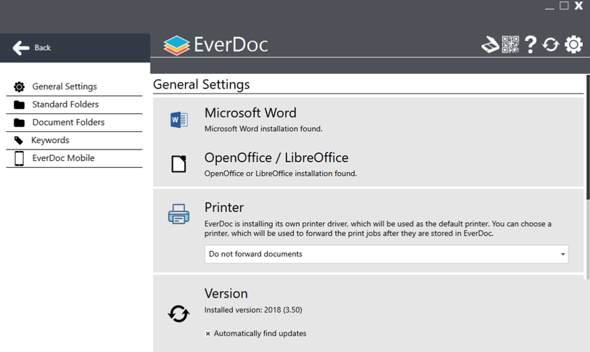
Task: Go to Document Folders settings
Action: (68, 123)
